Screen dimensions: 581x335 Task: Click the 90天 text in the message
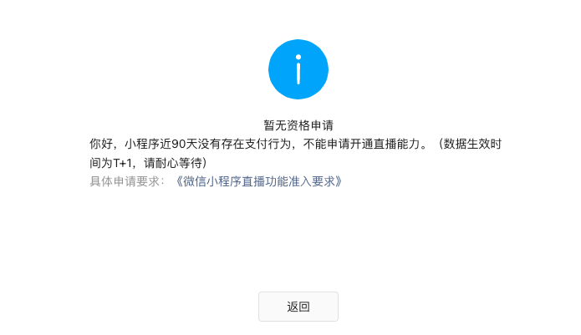[184, 144]
